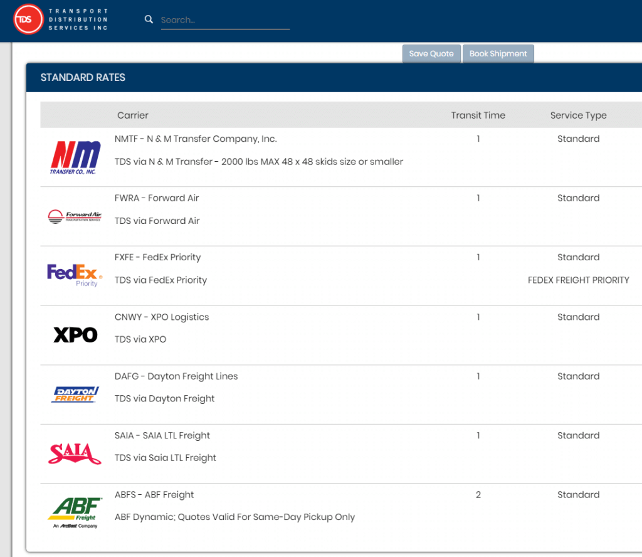Viewport: 642px width, 557px height.
Task: Select 'CNWY - XPO Logistics' carrier name
Action: 162,317
